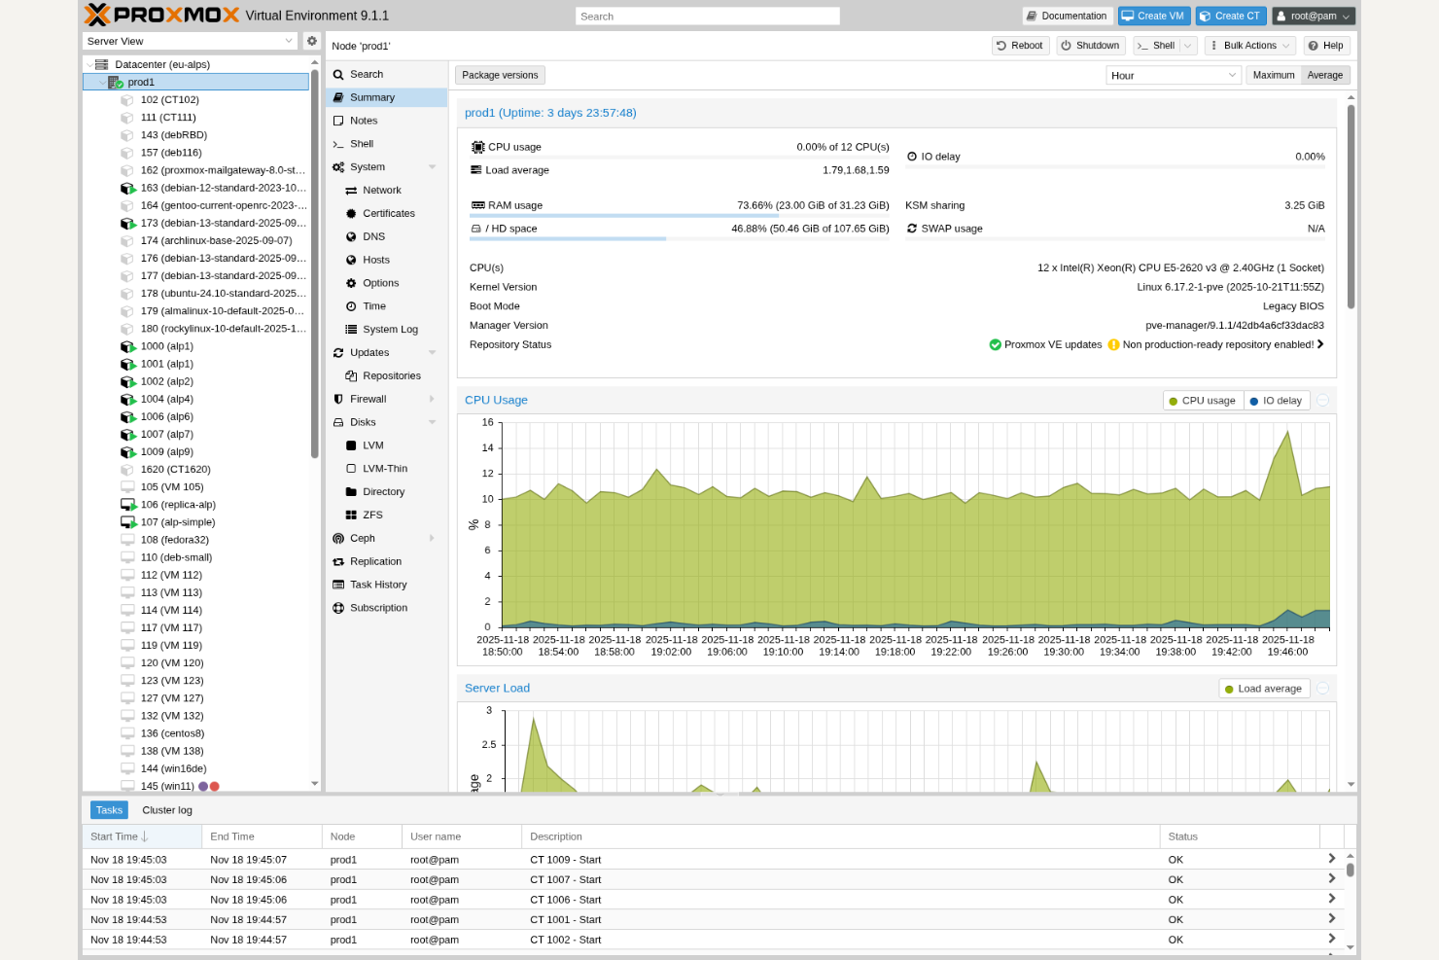Click the yellow warning icon for repository status
Image resolution: width=1439 pixels, height=960 pixels.
pyautogui.click(x=1113, y=344)
